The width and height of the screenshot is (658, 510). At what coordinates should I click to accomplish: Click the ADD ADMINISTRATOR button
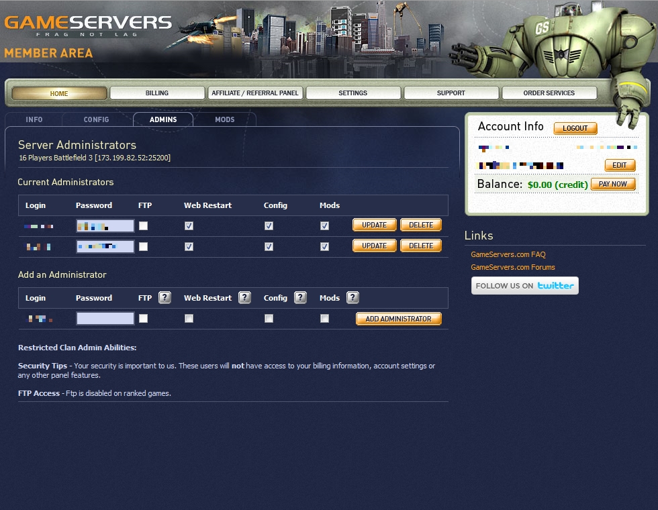(x=399, y=319)
